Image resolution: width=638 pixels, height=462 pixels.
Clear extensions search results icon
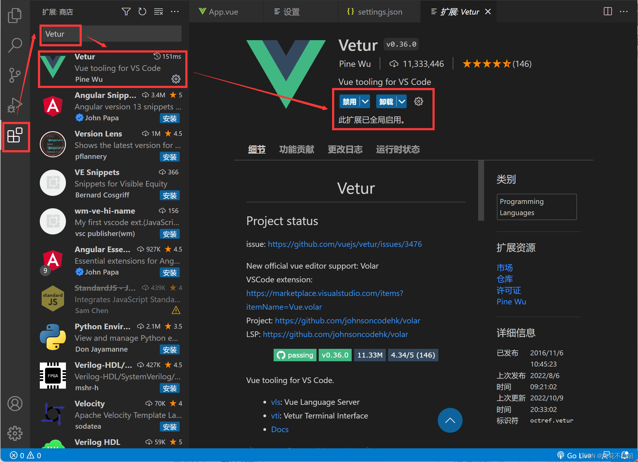point(159,12)
